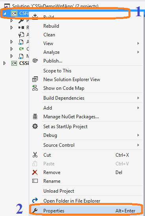This screenshot has width=145, height=216.
Task: Select Scope to This
Action: pos(58,71)
